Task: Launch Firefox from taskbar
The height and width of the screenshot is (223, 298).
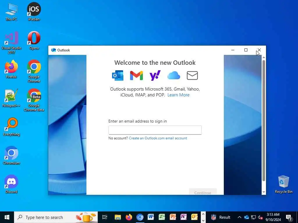Action: (x=129, y=217)
